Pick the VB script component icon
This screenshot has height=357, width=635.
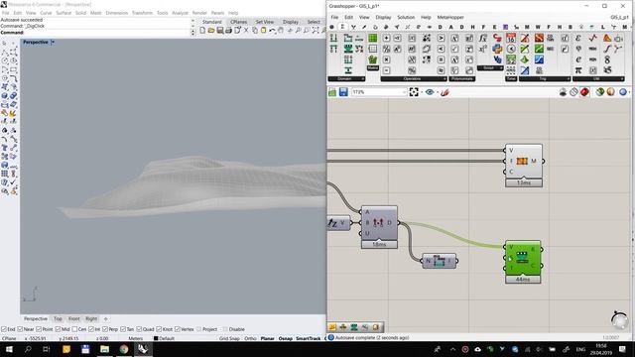497,59
